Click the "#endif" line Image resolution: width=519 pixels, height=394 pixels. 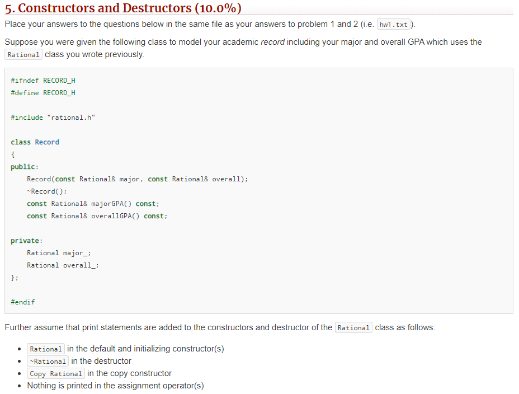(x=23, y=302)
